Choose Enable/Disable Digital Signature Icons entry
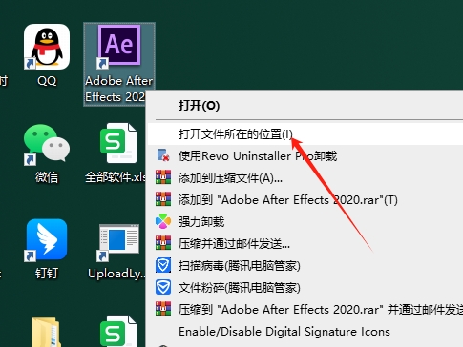This screenshot has width=463, height=347. click(x=305, y=332)
